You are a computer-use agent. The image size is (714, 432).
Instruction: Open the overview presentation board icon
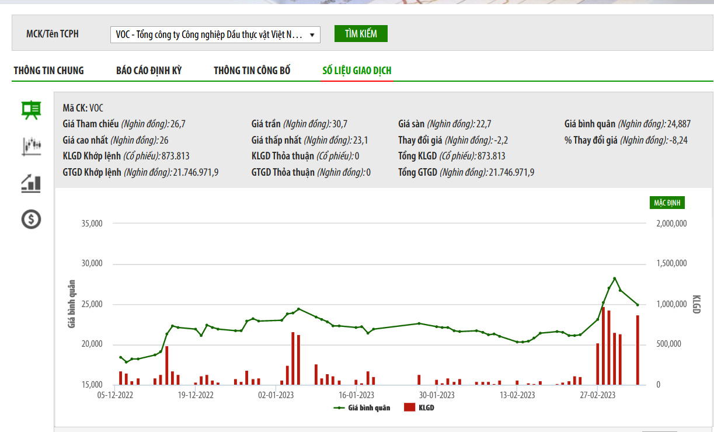click(x=31, y=109)
